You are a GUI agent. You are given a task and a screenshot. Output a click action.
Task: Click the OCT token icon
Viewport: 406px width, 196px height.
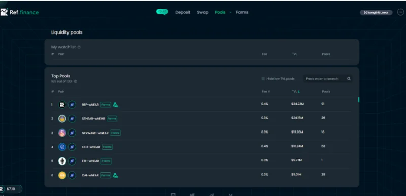[x=62, y=147]
